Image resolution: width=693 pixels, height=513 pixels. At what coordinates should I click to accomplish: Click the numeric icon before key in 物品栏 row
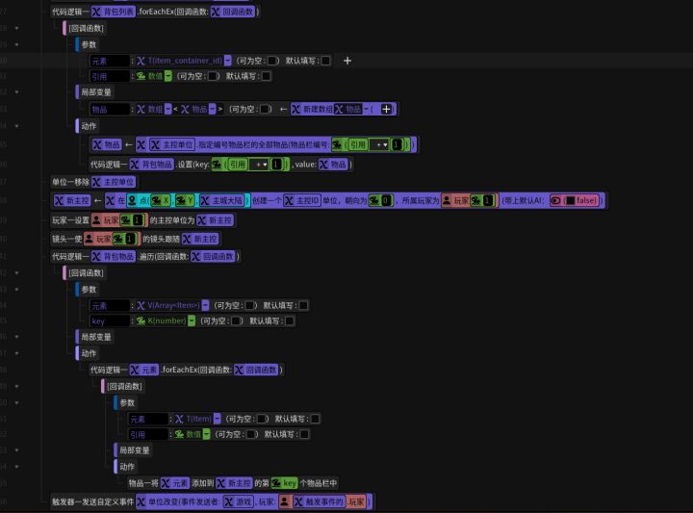[x=276, y=483]
